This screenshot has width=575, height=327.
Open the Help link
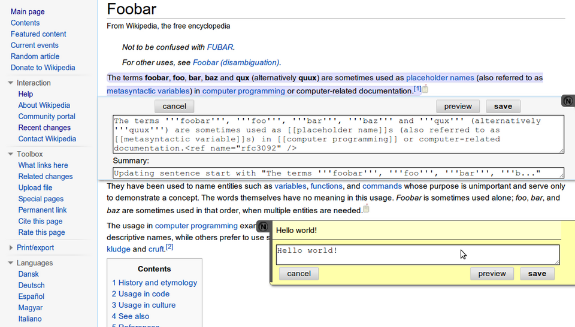tap(26, 94)
